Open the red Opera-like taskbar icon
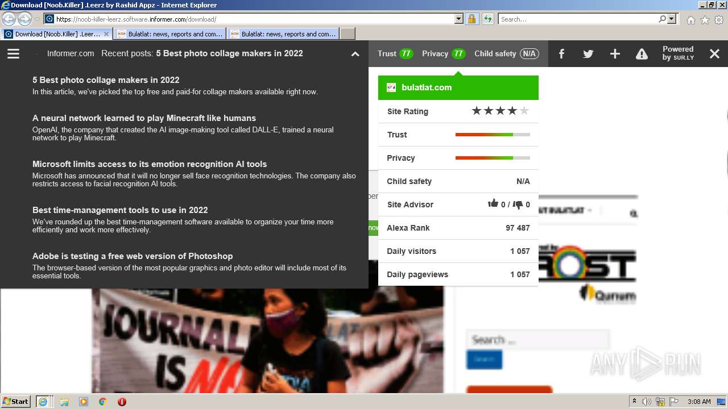Image resolution: width=728 pixels, height=409 pixels. tap(122, 402)
